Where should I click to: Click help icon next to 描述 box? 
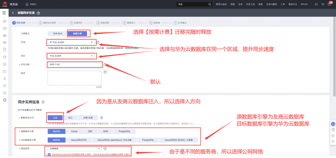point(105,72)
